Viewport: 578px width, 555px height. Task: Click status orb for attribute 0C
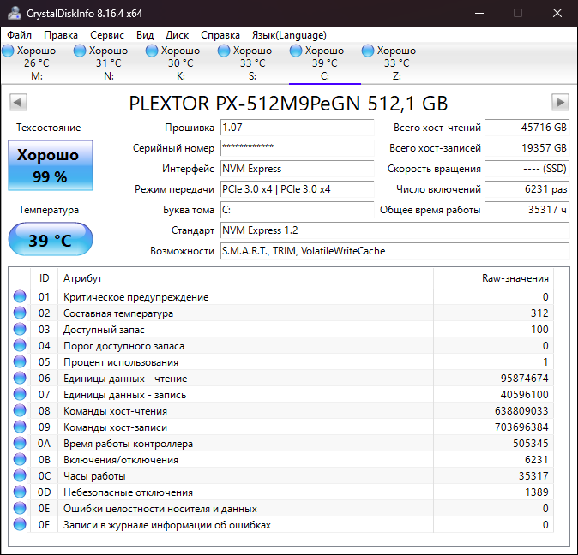point(20,475)
